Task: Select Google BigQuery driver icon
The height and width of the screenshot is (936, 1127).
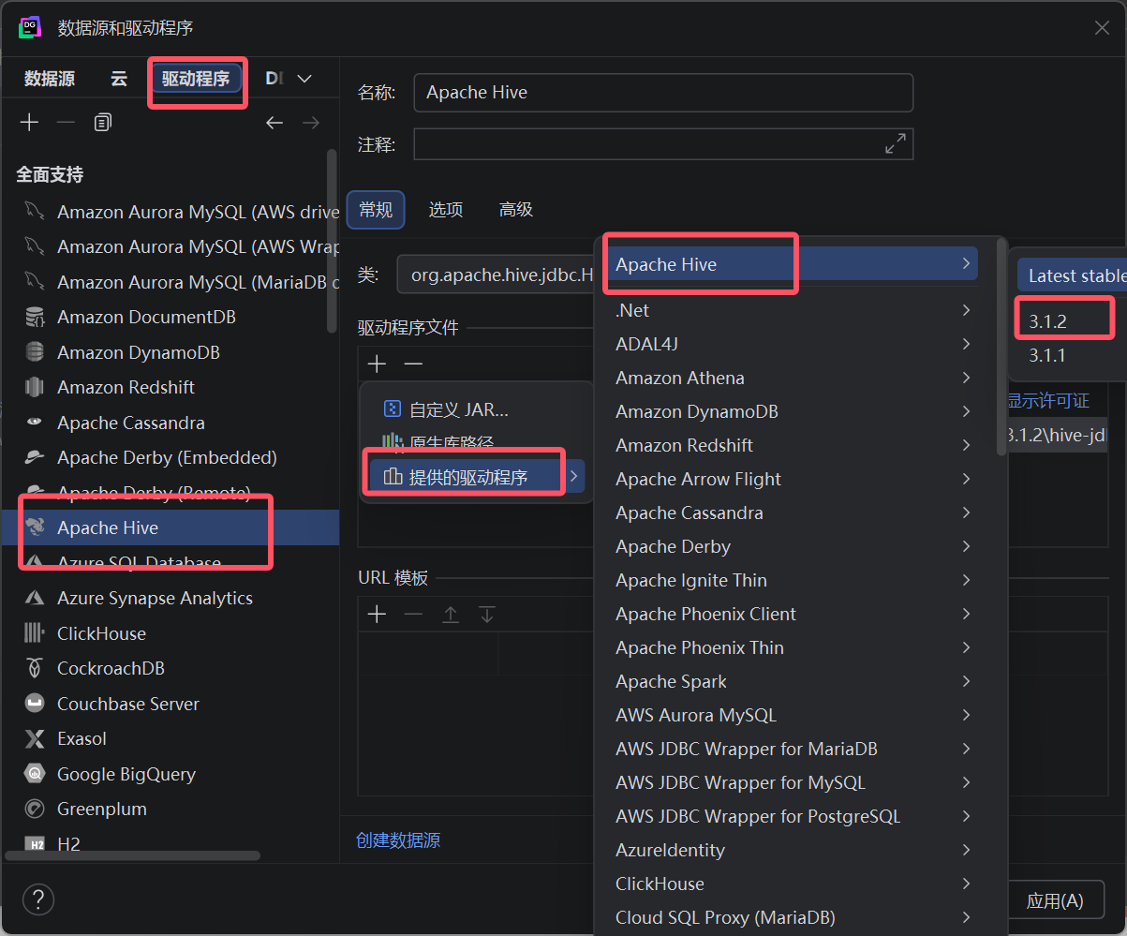Action: [35, 774]
